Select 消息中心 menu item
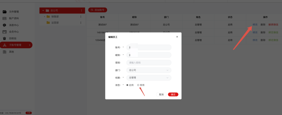 14,25
